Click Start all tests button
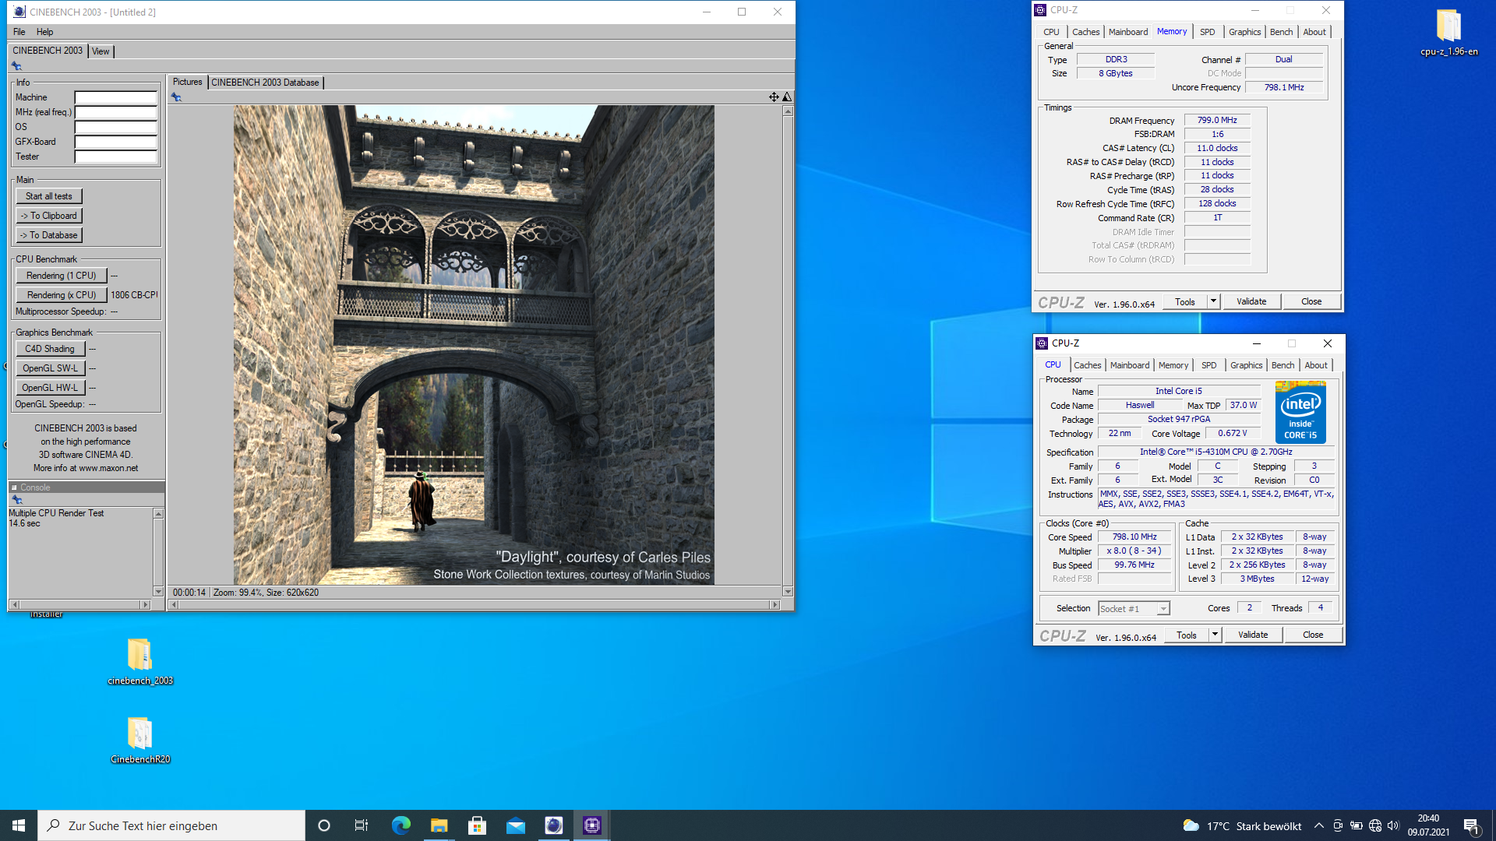Screen dimensions: 1496x841 coord(49,196)
